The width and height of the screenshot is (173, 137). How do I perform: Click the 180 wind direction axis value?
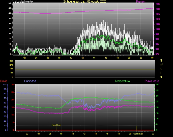coord(11,69)
